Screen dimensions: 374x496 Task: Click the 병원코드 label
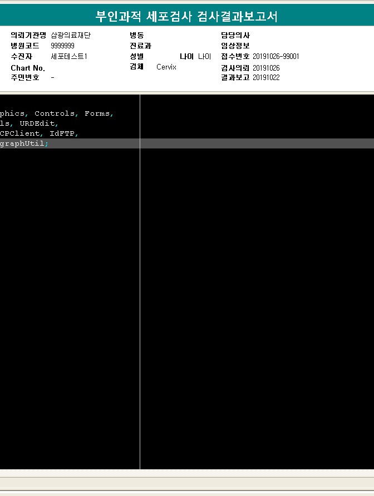pyautogui.click(x=25, y=46)
